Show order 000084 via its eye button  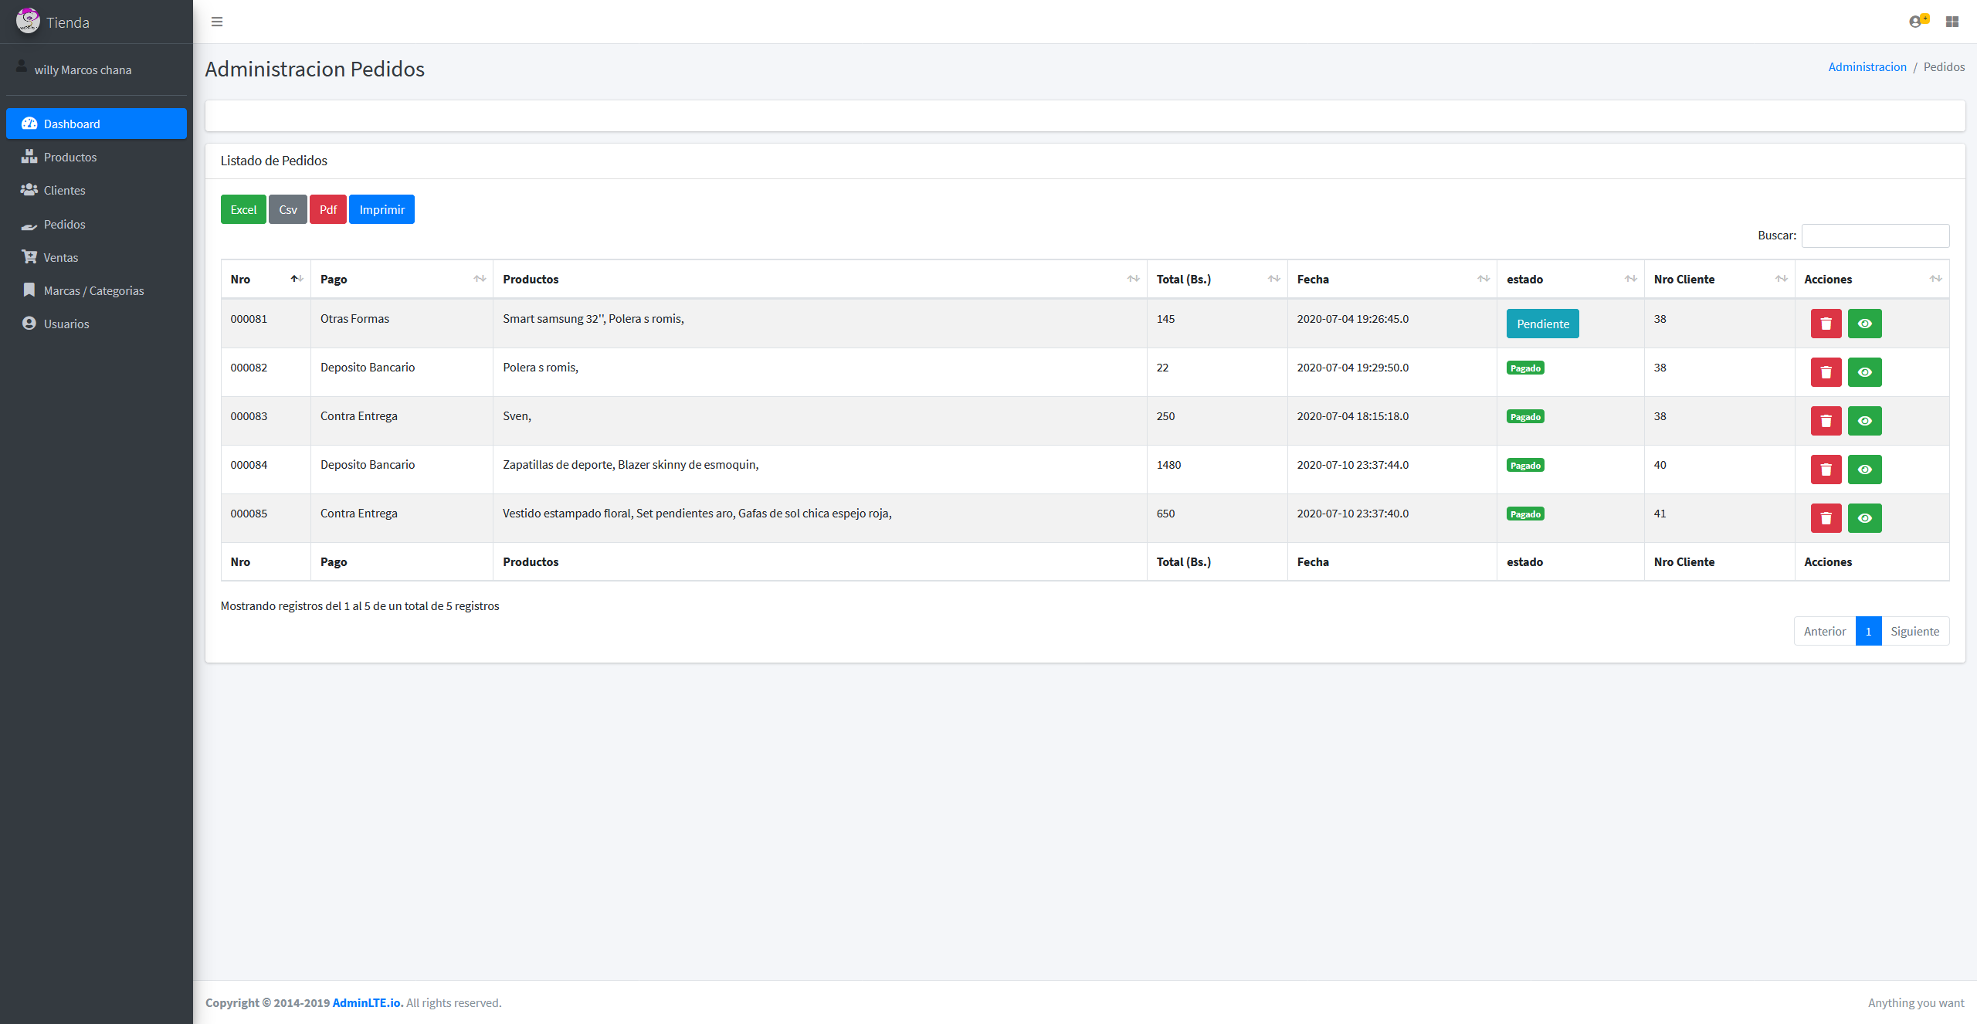(x=1865, y=469)
